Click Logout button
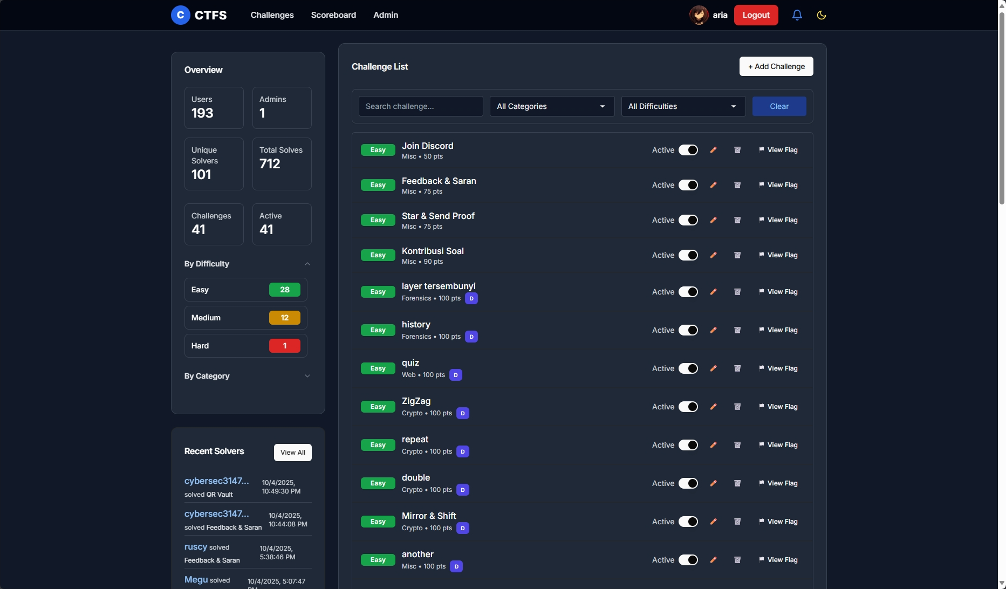Viewport: 1006px width, 589px height. [x=756, y=15]
